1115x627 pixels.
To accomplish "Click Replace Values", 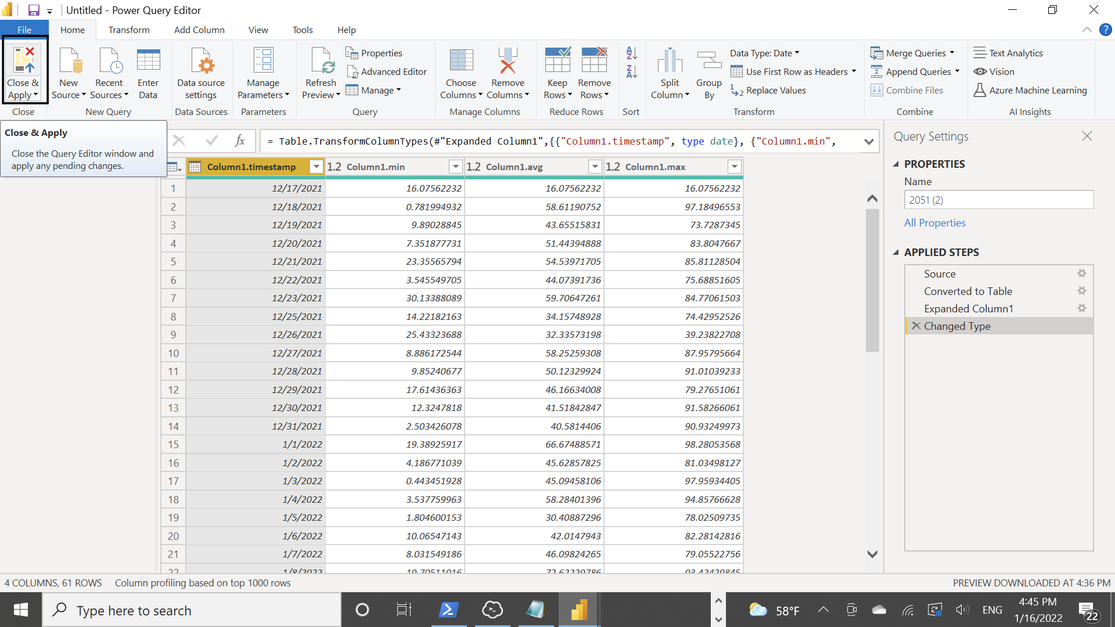I will (x=768, y=90).
